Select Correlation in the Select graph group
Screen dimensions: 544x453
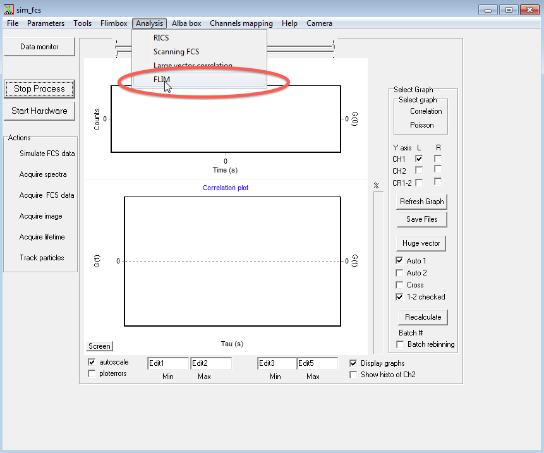pos(426,111)
